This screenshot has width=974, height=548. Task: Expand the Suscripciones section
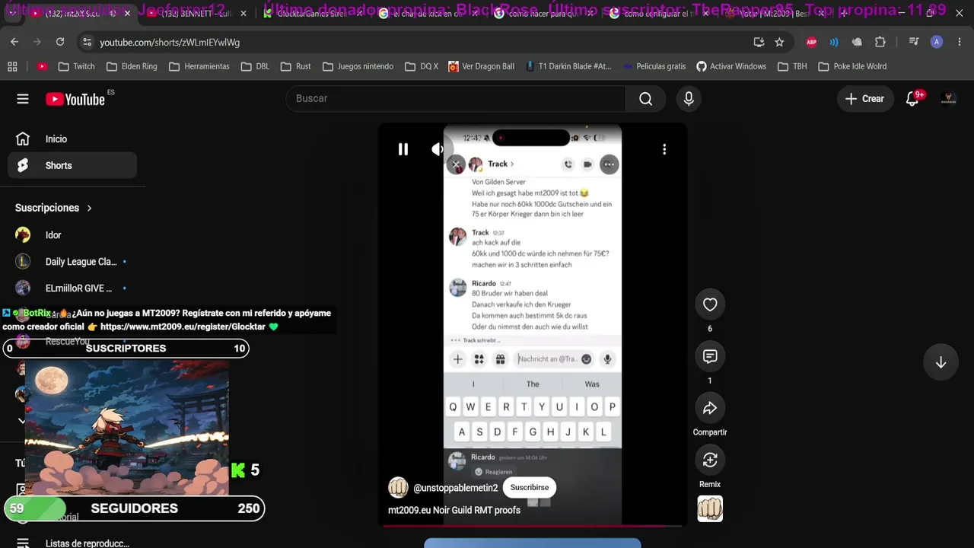click(x=53, y=208)
